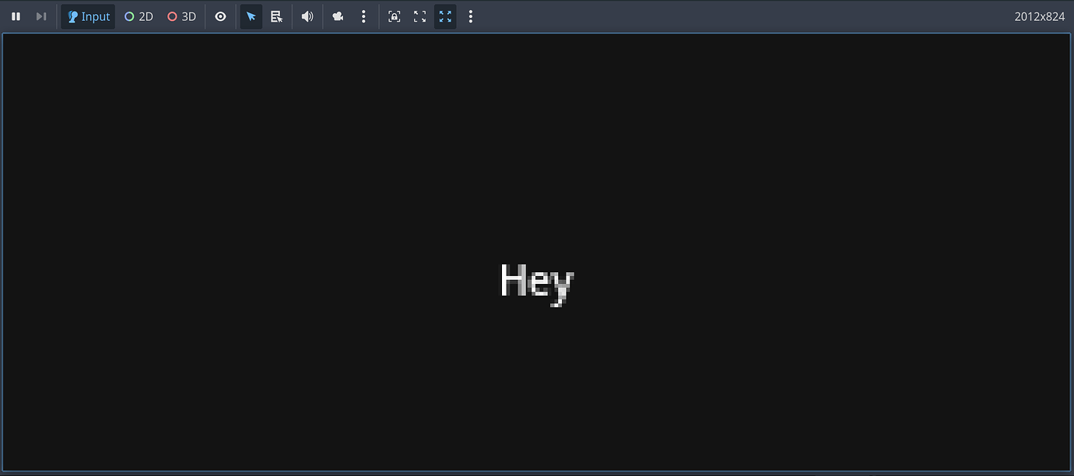1074x476 pixels.
Task: Shrink the embedded game view
Action: (x=419, y=16)
